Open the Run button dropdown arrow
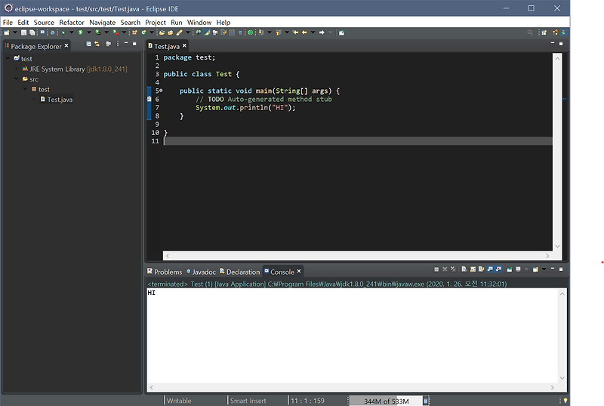Viewport: 604px width, 406px height. 89,32
